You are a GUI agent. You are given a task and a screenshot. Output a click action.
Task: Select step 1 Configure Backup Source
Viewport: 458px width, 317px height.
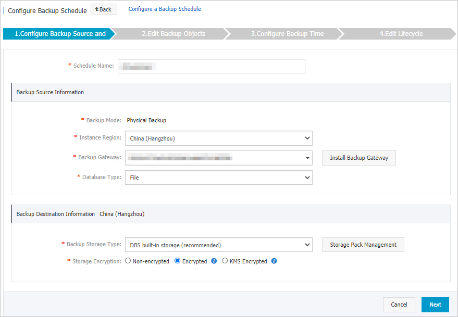coord(57,33)
